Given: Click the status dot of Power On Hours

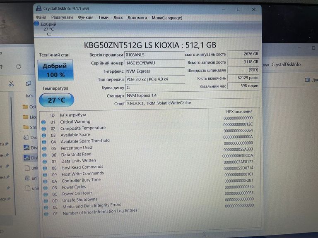Looking at the screenshot, I should coord(46,194).
